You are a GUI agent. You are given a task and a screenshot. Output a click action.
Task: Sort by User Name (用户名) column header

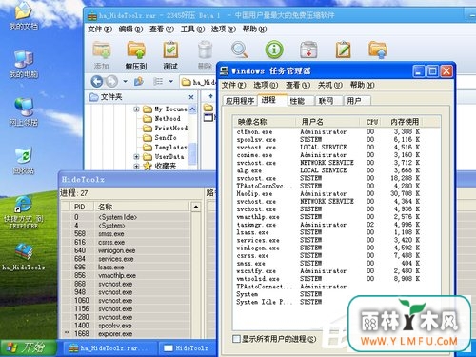click(327, 122)
